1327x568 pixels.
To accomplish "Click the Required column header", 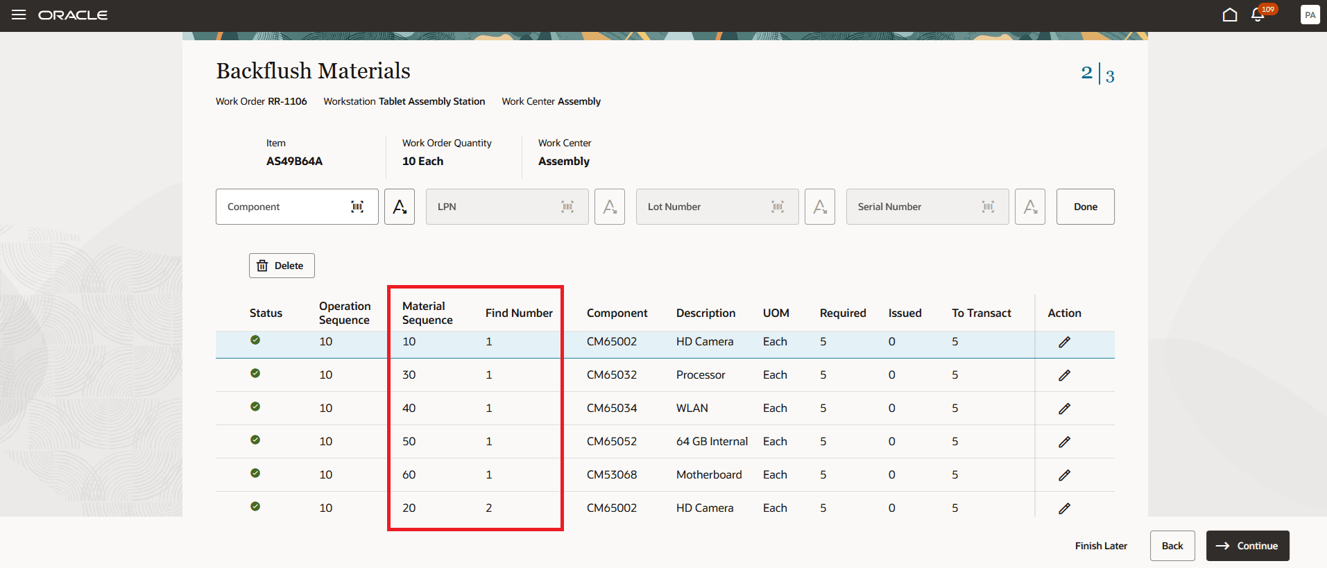I will (x=843, y=313).
